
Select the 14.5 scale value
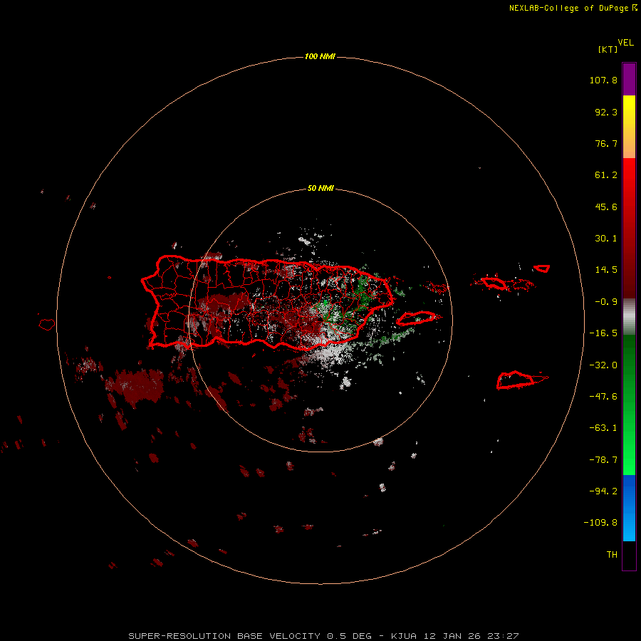pos(606,270)
